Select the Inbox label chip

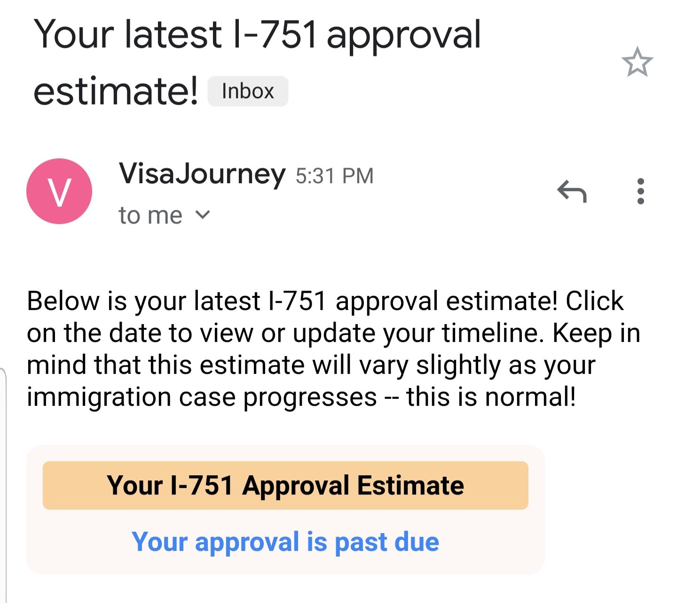(248, 91)
